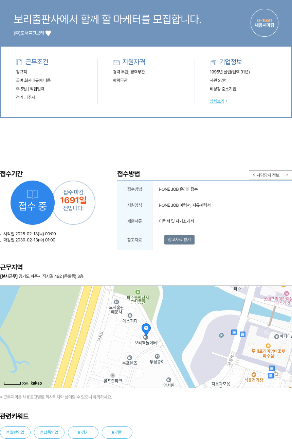Click 골프존파크 map marker icon
This screenshot has height=439, width=292.
pyautogui.click(x=113, y=375)
